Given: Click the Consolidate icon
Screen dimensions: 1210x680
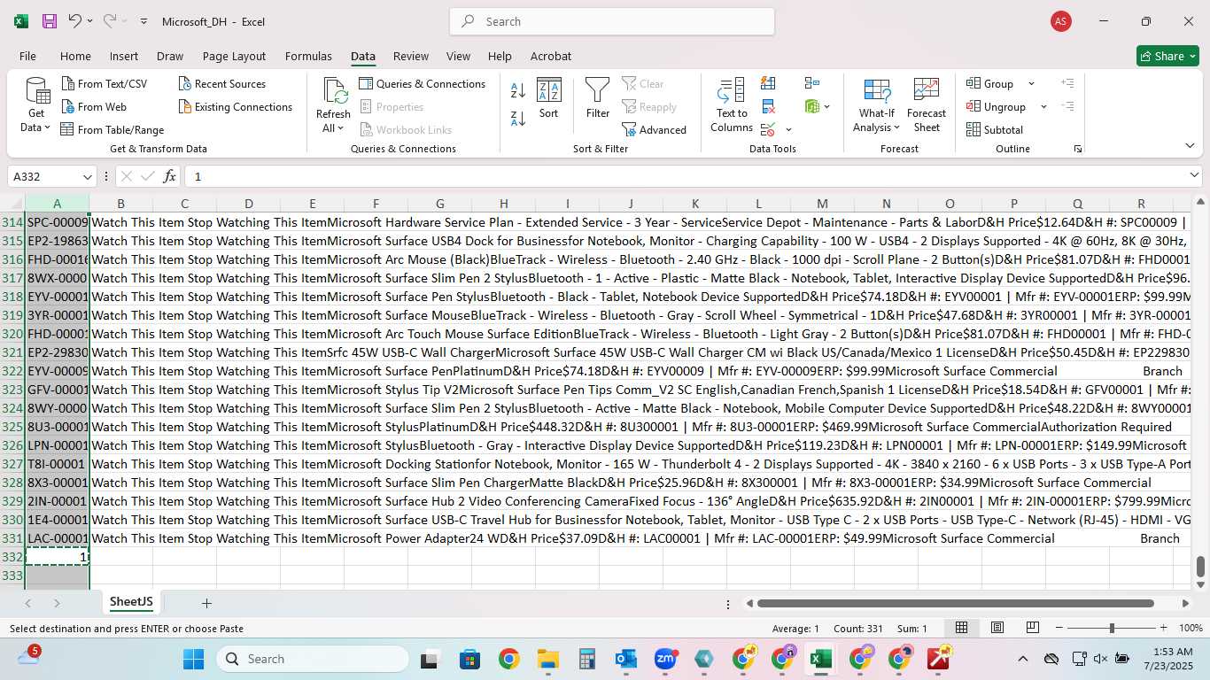Looking at the screenshot, I should pyautogui.click(x=812, y=83).
